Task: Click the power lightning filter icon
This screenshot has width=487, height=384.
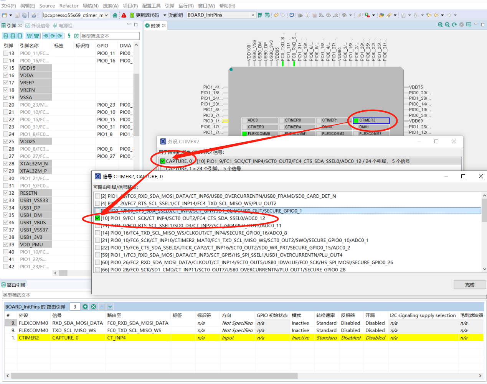Action: point(69,36)
